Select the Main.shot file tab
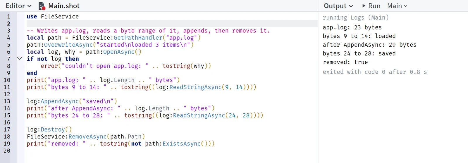This screenshot has height=163, width=468. pyautogui.click(x=59, y=6)
